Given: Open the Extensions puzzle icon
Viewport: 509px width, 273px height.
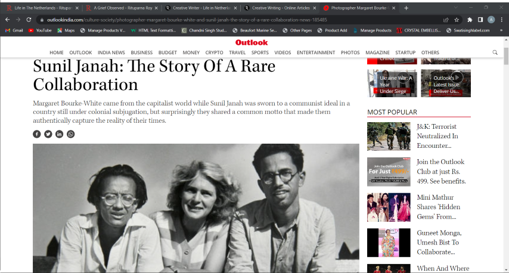Looking at the screenshot, I should tap(470, 20).
